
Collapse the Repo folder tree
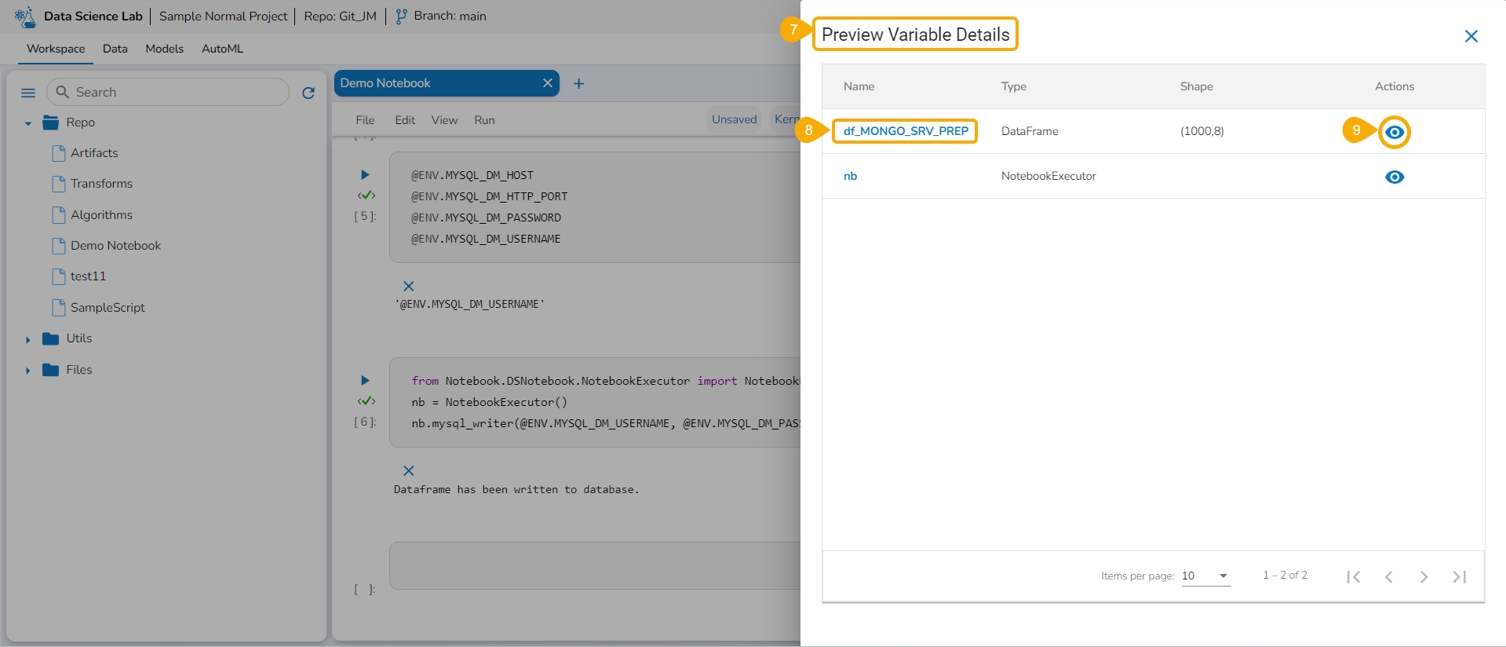[28, 123]
